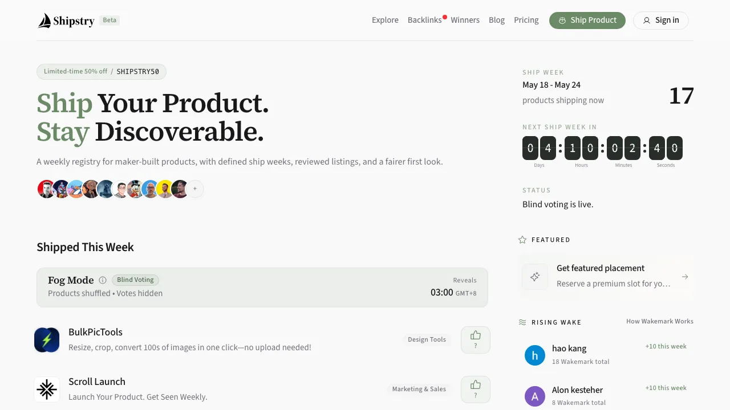Click the SHIPSTRY50 coupon code

138,72
